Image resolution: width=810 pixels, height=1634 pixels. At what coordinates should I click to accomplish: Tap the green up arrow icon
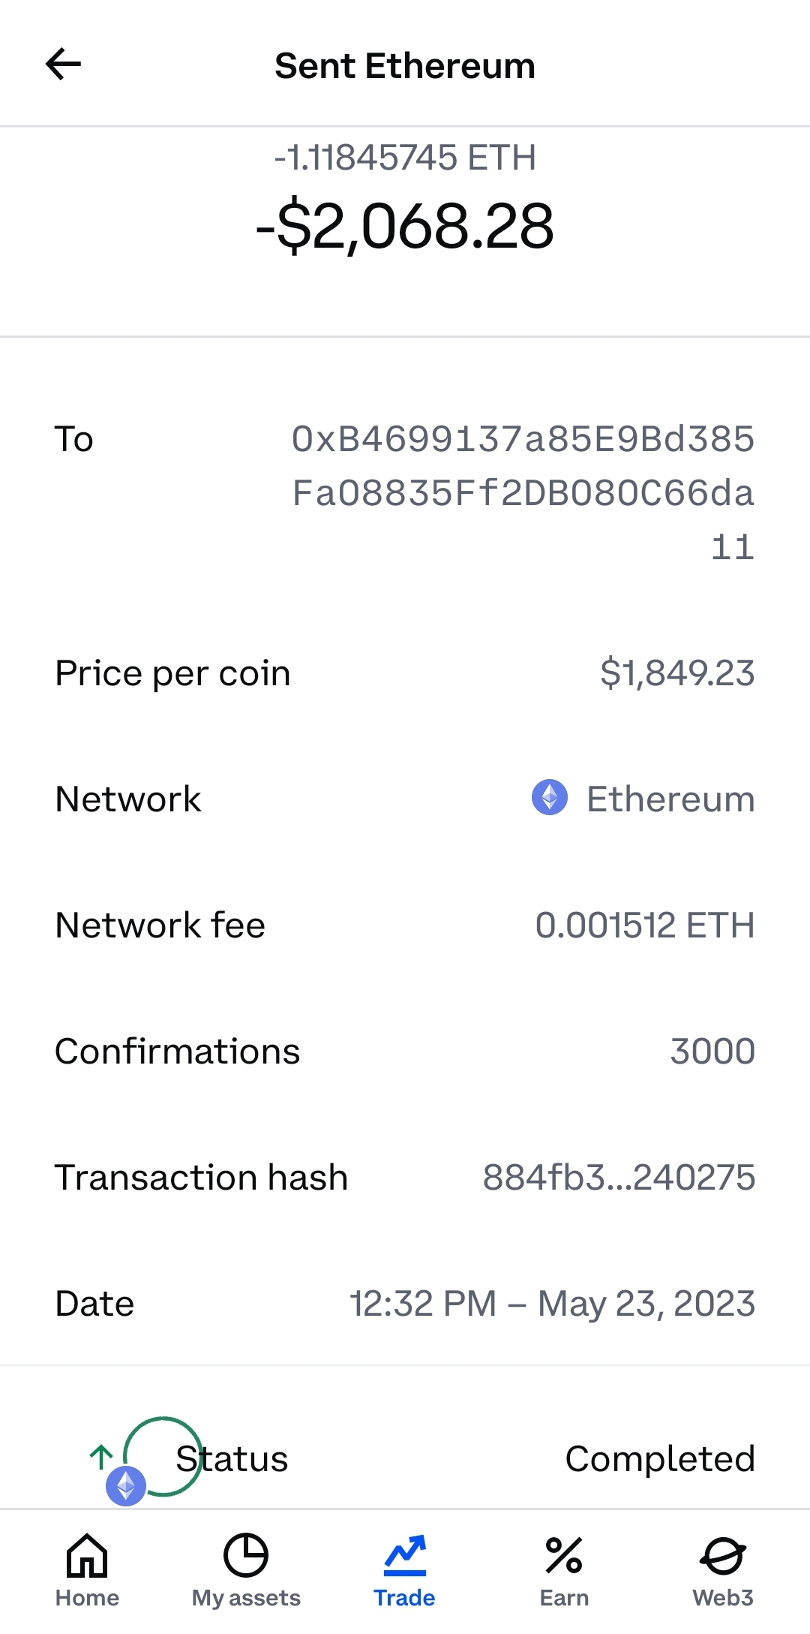[101, 1457]
